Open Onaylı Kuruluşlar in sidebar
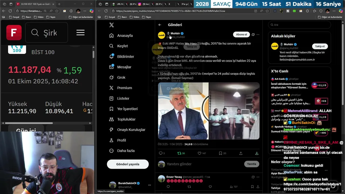The width and height of the screenshot is (345, 194). pos(127,130)
